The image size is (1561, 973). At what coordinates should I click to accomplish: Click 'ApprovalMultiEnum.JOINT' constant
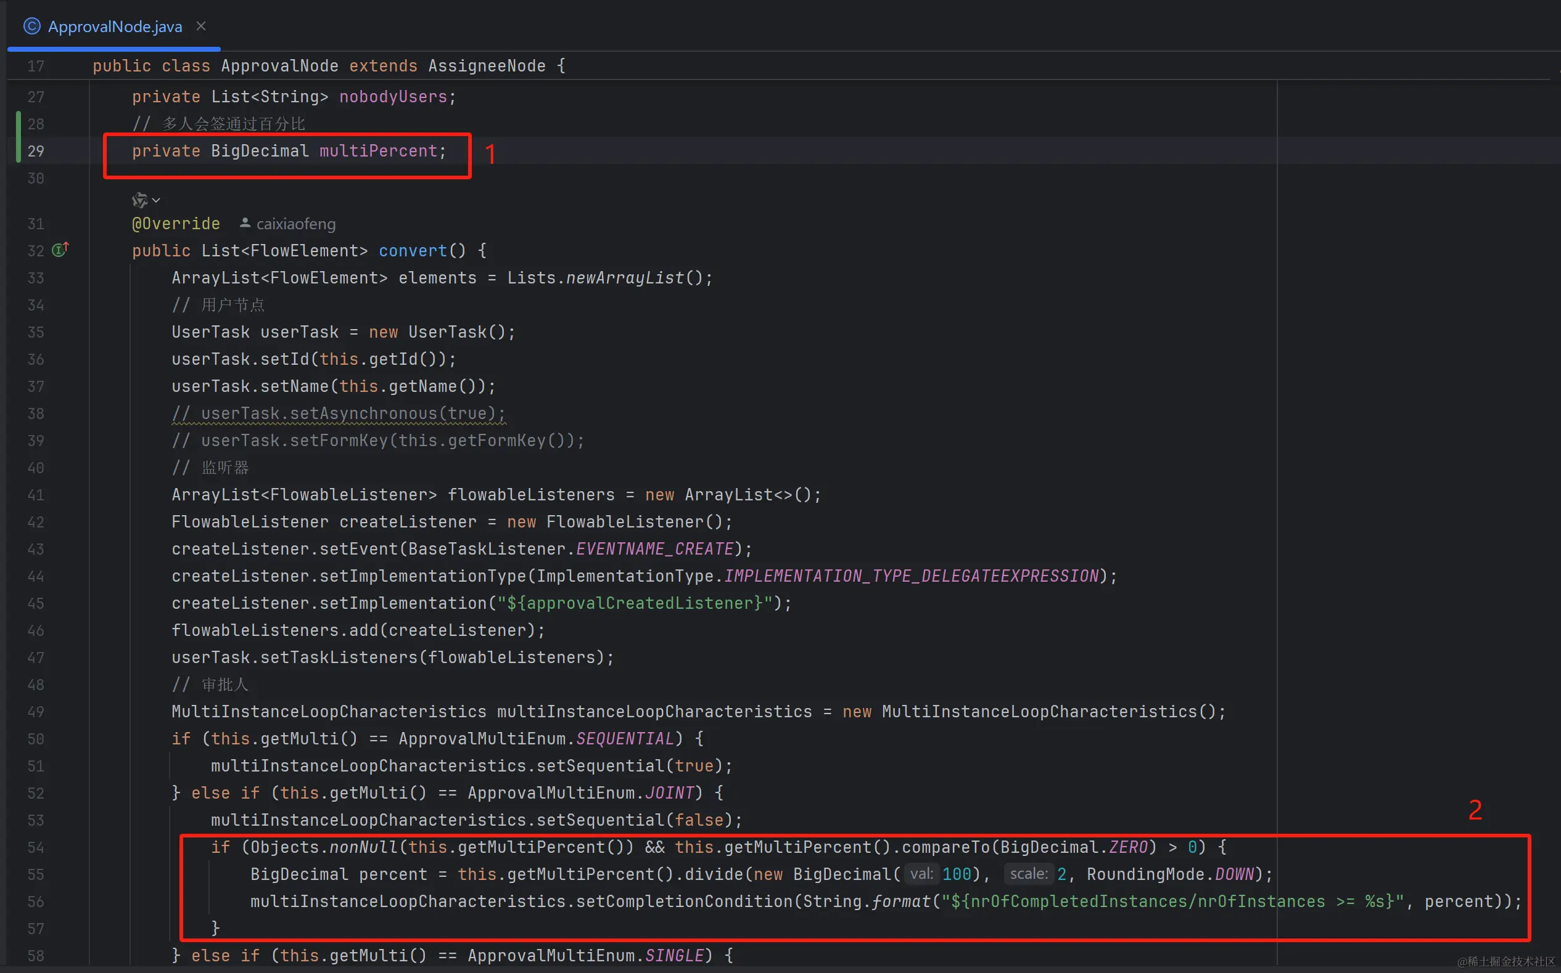(x=581, y=793)
